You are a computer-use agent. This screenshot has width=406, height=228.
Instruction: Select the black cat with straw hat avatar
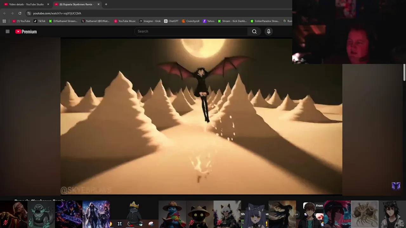click(x=200, y=214)
